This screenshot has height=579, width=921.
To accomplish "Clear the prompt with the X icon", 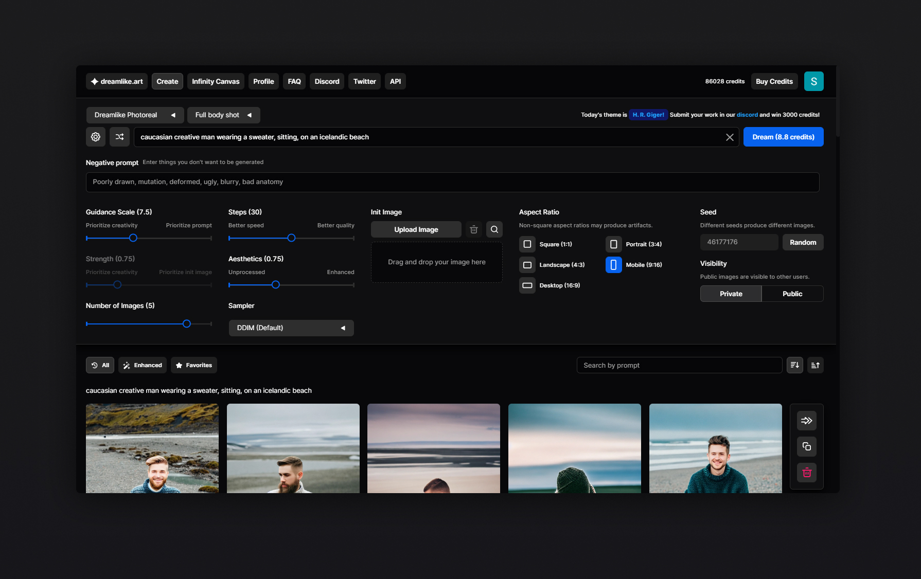I will click(730, 137).
